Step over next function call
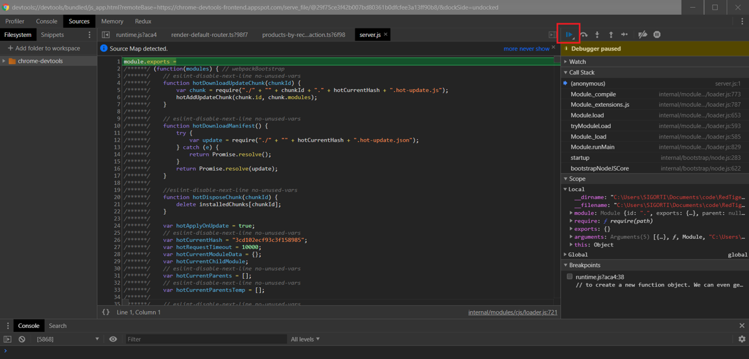749x359 pixels. 584,34
